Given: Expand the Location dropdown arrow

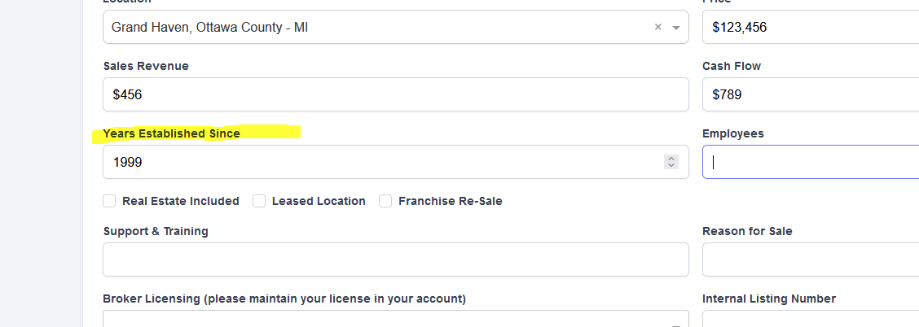Looking at the screenshot, I should (676, 28).
